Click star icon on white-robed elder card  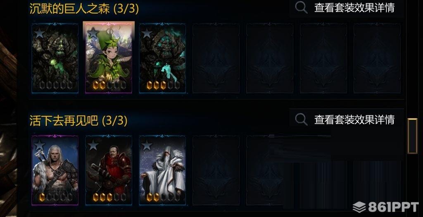coord(147,145)
